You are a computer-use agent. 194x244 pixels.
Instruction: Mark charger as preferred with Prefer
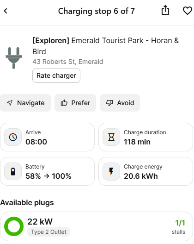pyautogui.click(x=75, y=103)
